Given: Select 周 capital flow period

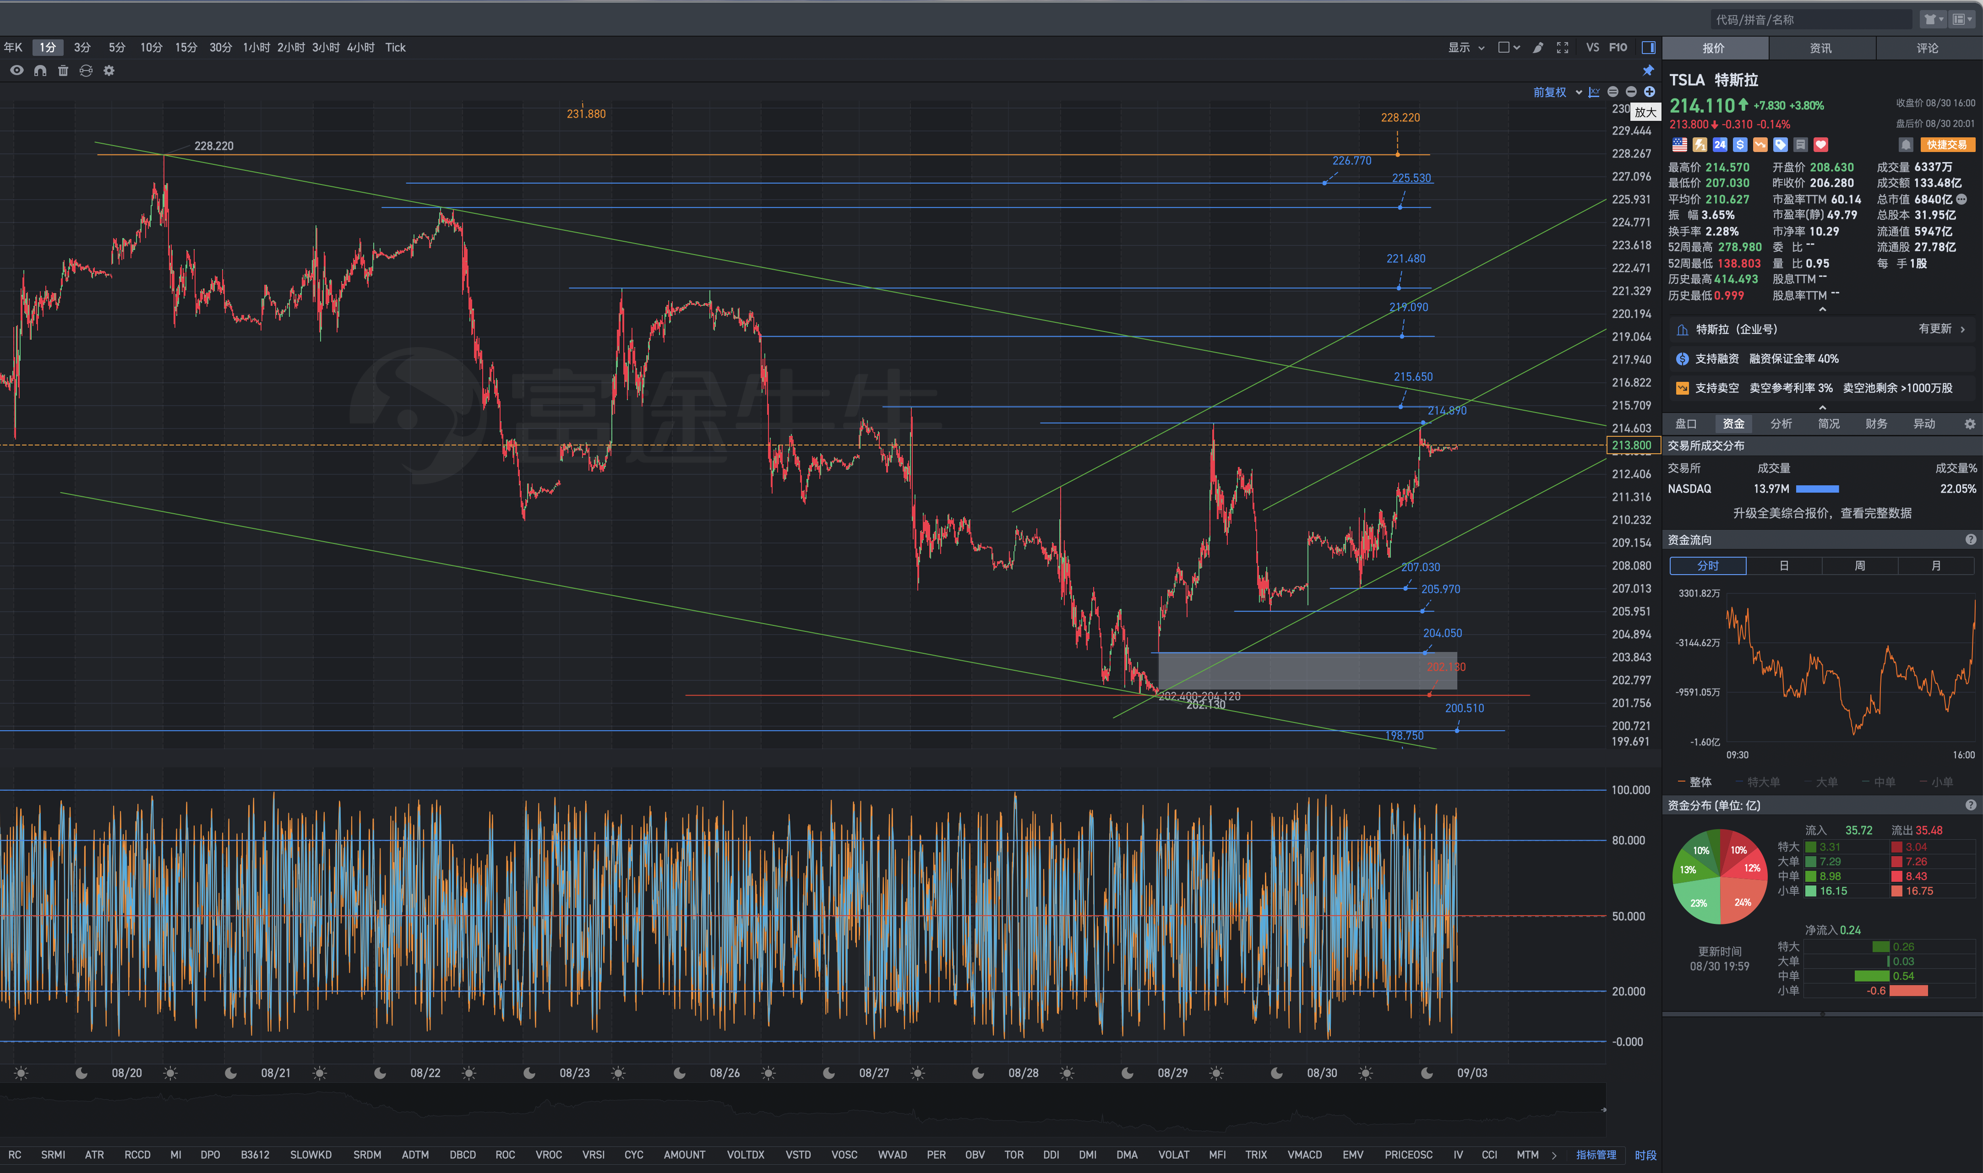Looking at the screenshot, I should tap(1860, 566).
